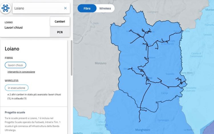Select the Loiano label on the map
This screenshot has width=214, height=134.
click(x=148, y=78)
